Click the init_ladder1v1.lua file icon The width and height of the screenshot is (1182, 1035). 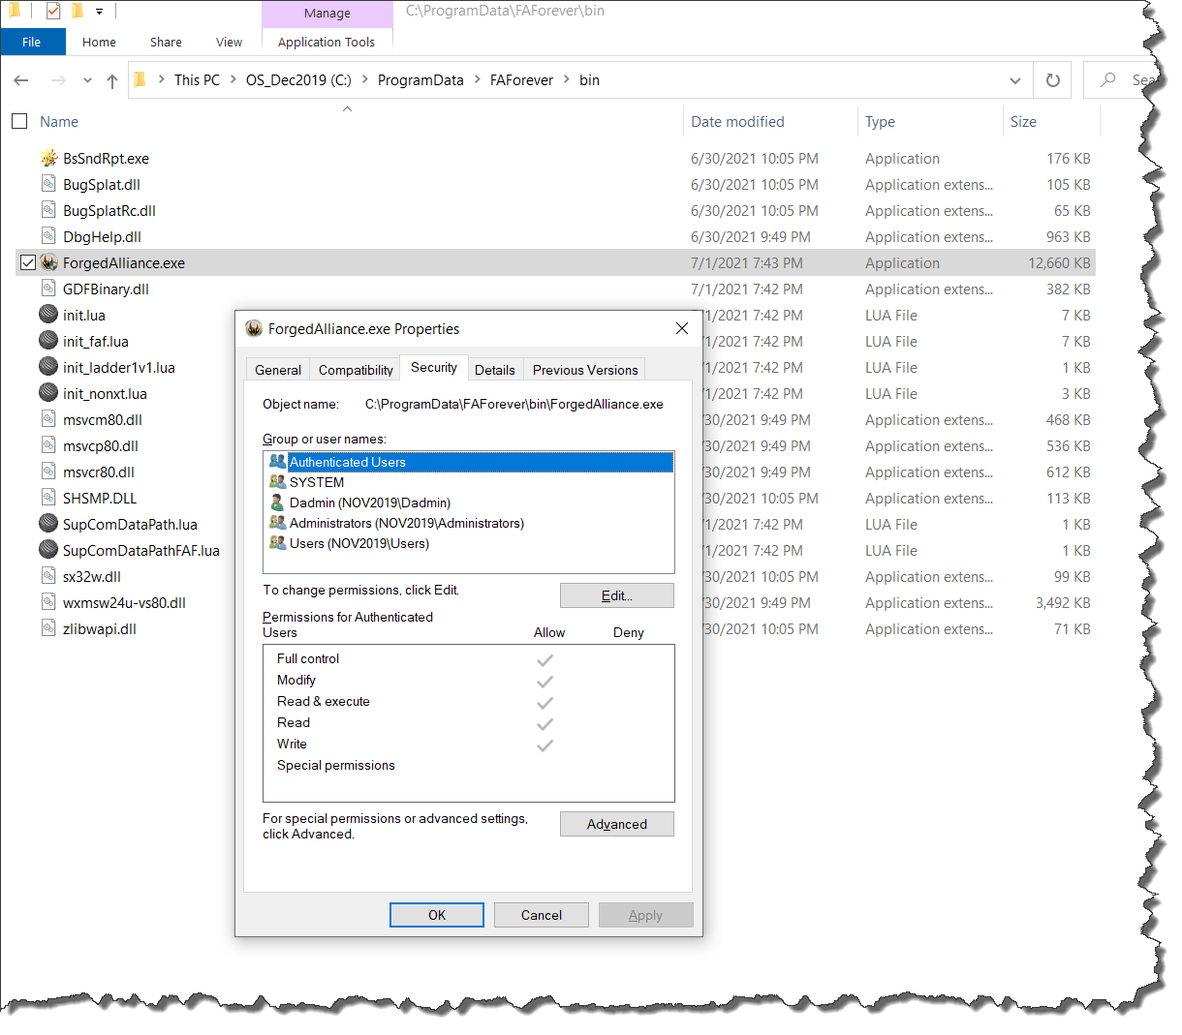pos(48,367)
